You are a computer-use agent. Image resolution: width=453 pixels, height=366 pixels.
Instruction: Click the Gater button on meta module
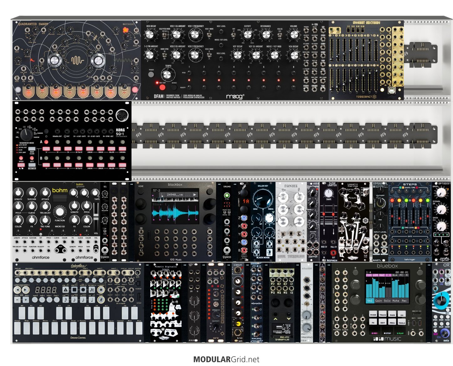point(447,323)
